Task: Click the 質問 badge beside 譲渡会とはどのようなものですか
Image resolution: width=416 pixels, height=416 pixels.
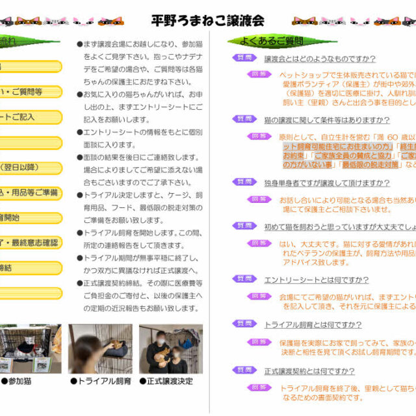Action: (243, 58)
